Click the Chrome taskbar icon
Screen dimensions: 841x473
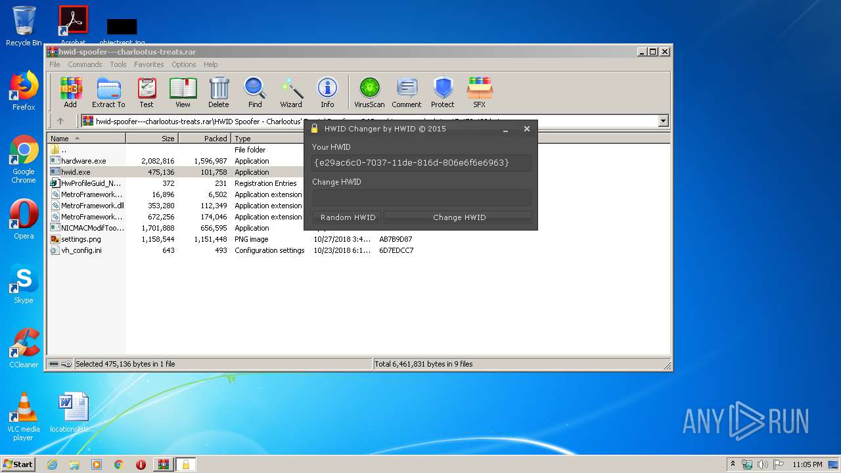coord(118,464)
